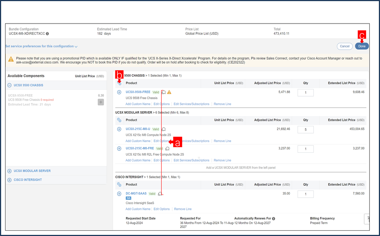Expand UCSX-215C-M8-U line details
The width and height of the screenshot is (380, 236).
pyautogui.click(x=119, y=129)
